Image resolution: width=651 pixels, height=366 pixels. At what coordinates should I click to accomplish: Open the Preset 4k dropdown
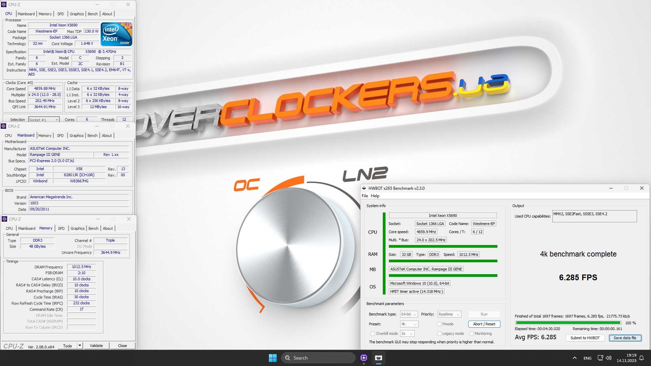coord(409,324)
